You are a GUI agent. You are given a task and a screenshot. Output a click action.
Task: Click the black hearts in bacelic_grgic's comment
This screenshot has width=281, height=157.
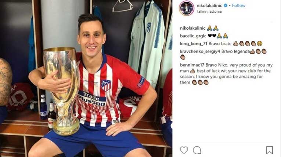coord(212,36)
